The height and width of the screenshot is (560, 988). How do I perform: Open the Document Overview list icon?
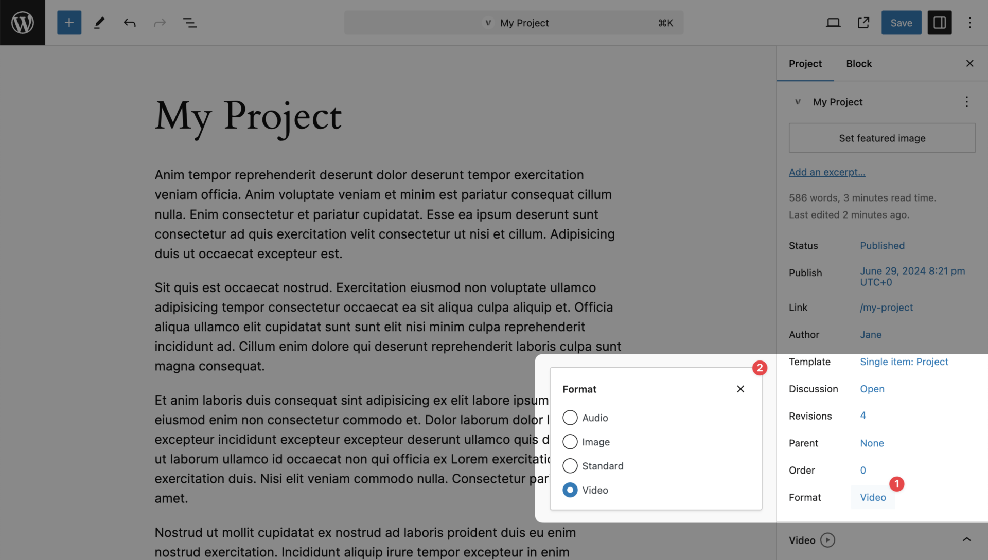190,23
